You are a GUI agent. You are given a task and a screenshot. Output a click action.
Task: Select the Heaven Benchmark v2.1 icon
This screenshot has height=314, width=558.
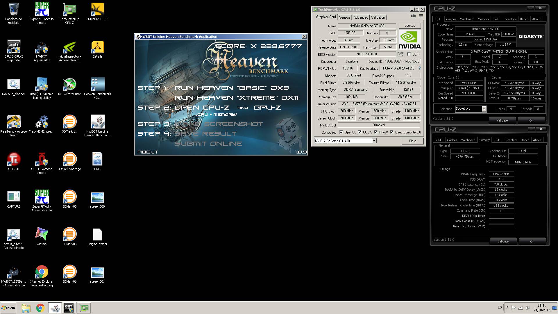coord(97,88)
